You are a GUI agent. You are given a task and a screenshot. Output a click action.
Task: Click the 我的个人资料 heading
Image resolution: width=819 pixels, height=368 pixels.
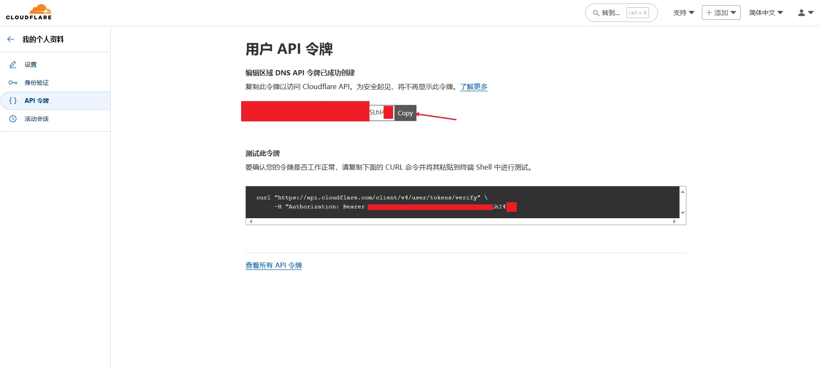tap(43, 39)
